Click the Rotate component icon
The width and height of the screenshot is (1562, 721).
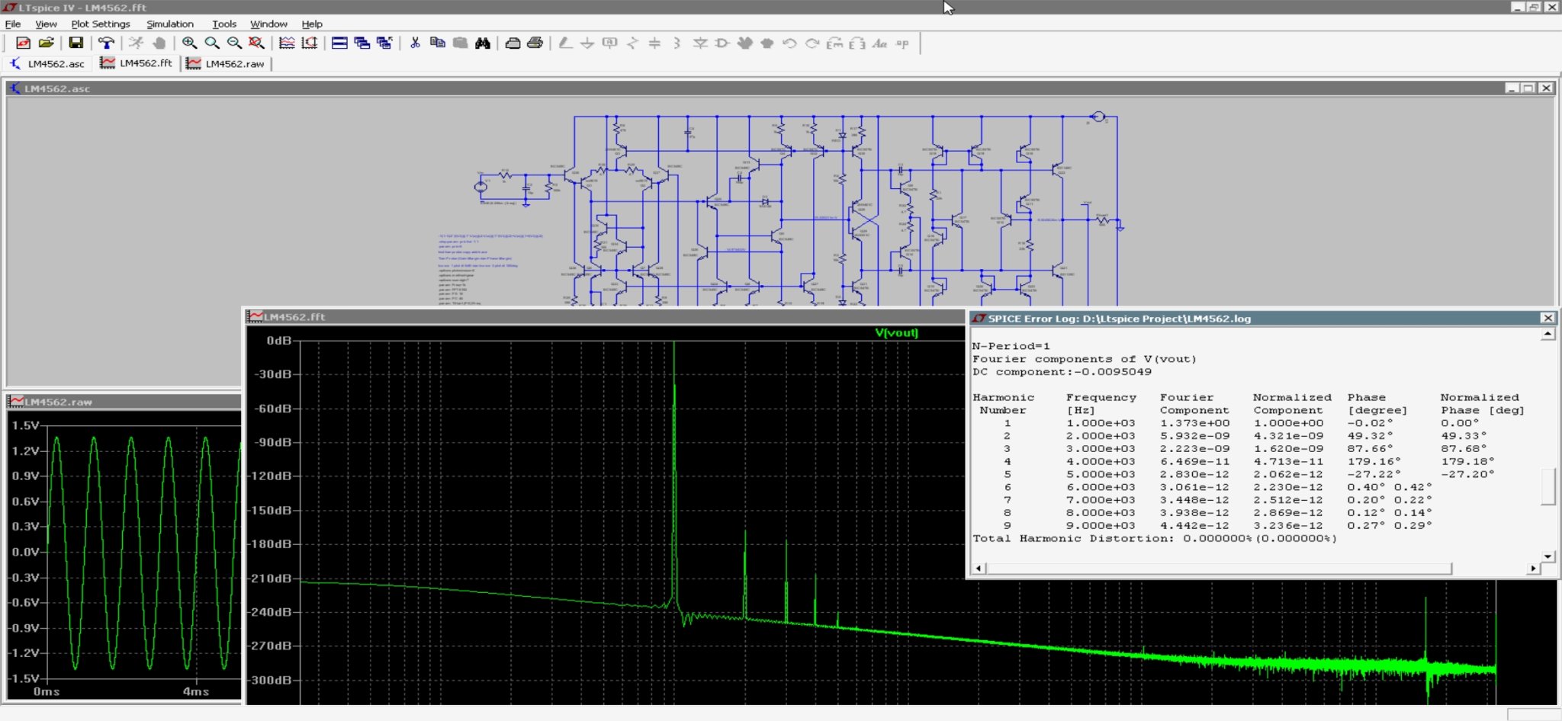(834, 43)
